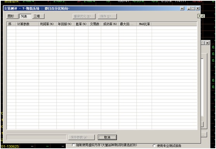Click the 保存参数(A) button

point(81,137)
